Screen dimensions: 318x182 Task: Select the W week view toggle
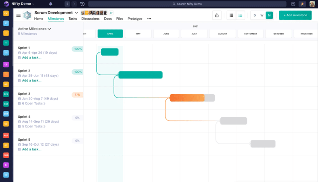click(262, 15)
